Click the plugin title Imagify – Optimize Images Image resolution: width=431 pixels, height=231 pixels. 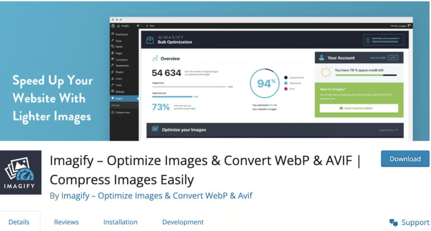(205, 170)
